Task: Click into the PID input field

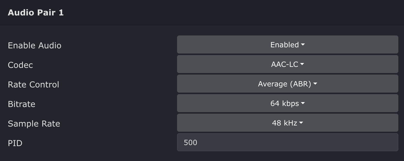Action: coord(287,142)
